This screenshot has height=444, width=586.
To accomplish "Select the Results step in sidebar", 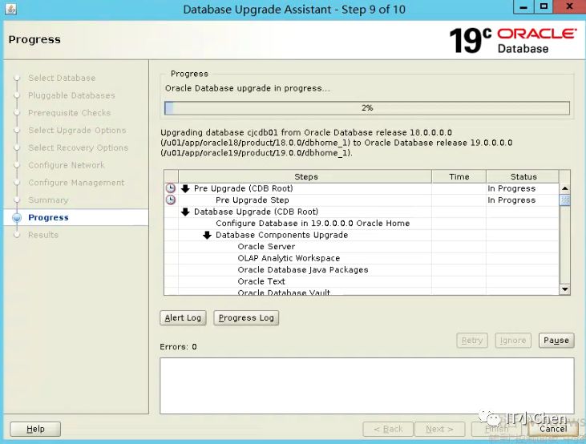I will pos(43,235).
